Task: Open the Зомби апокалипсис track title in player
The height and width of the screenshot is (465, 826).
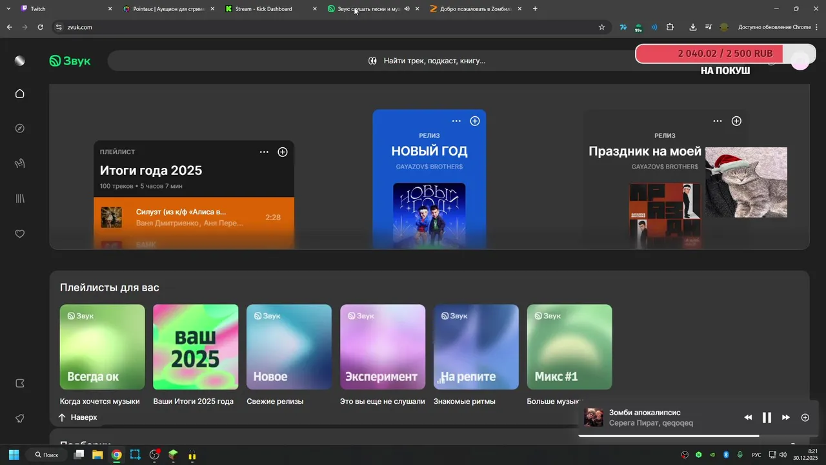Action: tap(645, 412)
